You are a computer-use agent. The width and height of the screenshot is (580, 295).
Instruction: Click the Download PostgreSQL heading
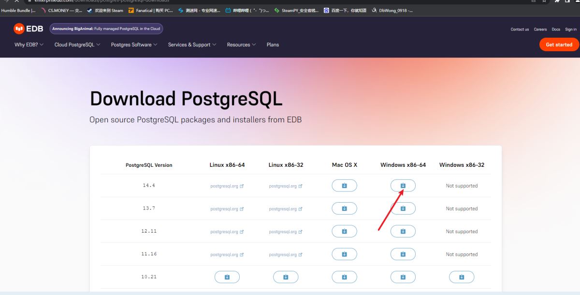coord(186,99)
